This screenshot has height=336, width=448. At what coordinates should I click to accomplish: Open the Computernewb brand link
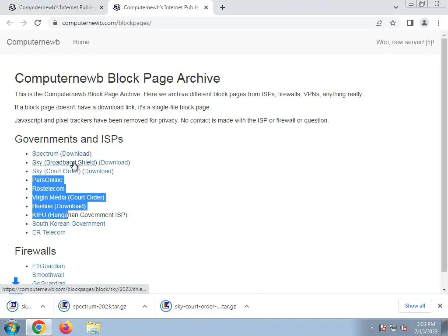(33, 42)
